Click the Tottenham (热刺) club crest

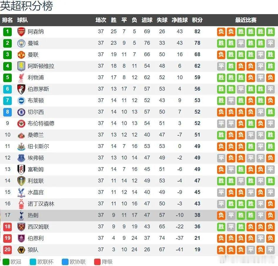click(x=21, y=215)
